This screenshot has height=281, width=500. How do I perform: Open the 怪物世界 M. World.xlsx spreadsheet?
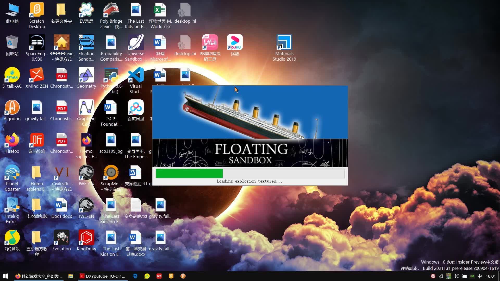point(160,16)
